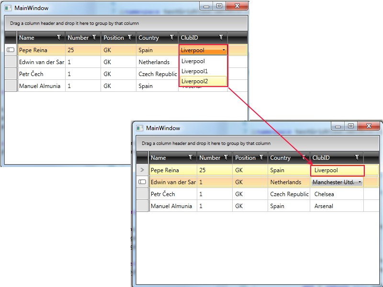This screenshot has width=383, height=287.
Task: Minimize the upper MainWindow
Action: tap(206, 6)
